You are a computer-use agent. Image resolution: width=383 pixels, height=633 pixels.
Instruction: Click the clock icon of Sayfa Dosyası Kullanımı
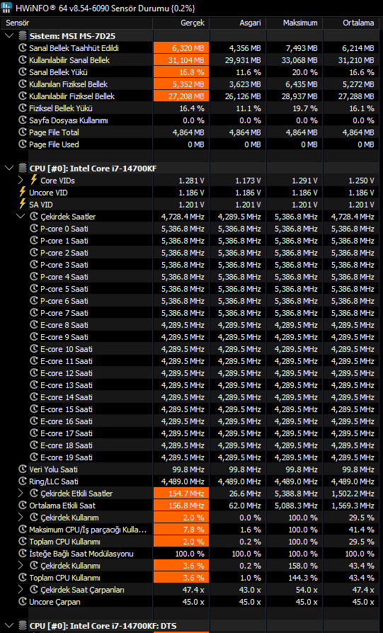click(x=23, y=120)
